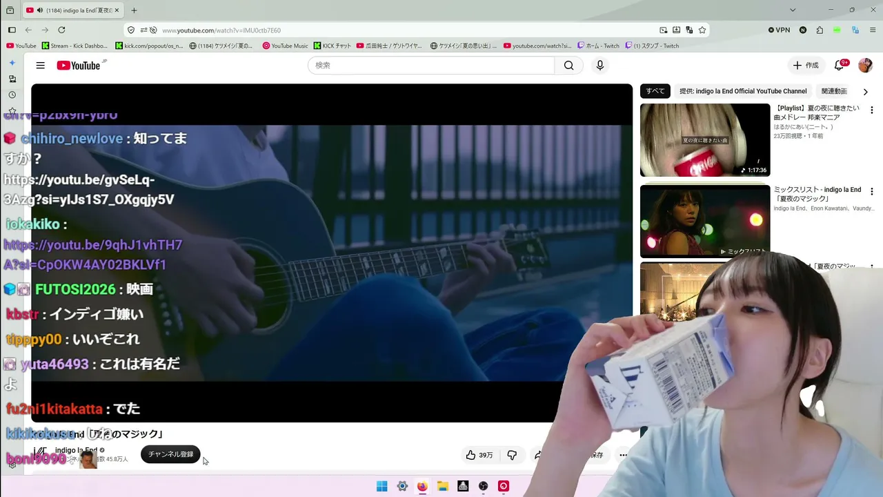Click the Firefox icon in the taskbar
The image size is (883, 497).
tap(422, 486)
